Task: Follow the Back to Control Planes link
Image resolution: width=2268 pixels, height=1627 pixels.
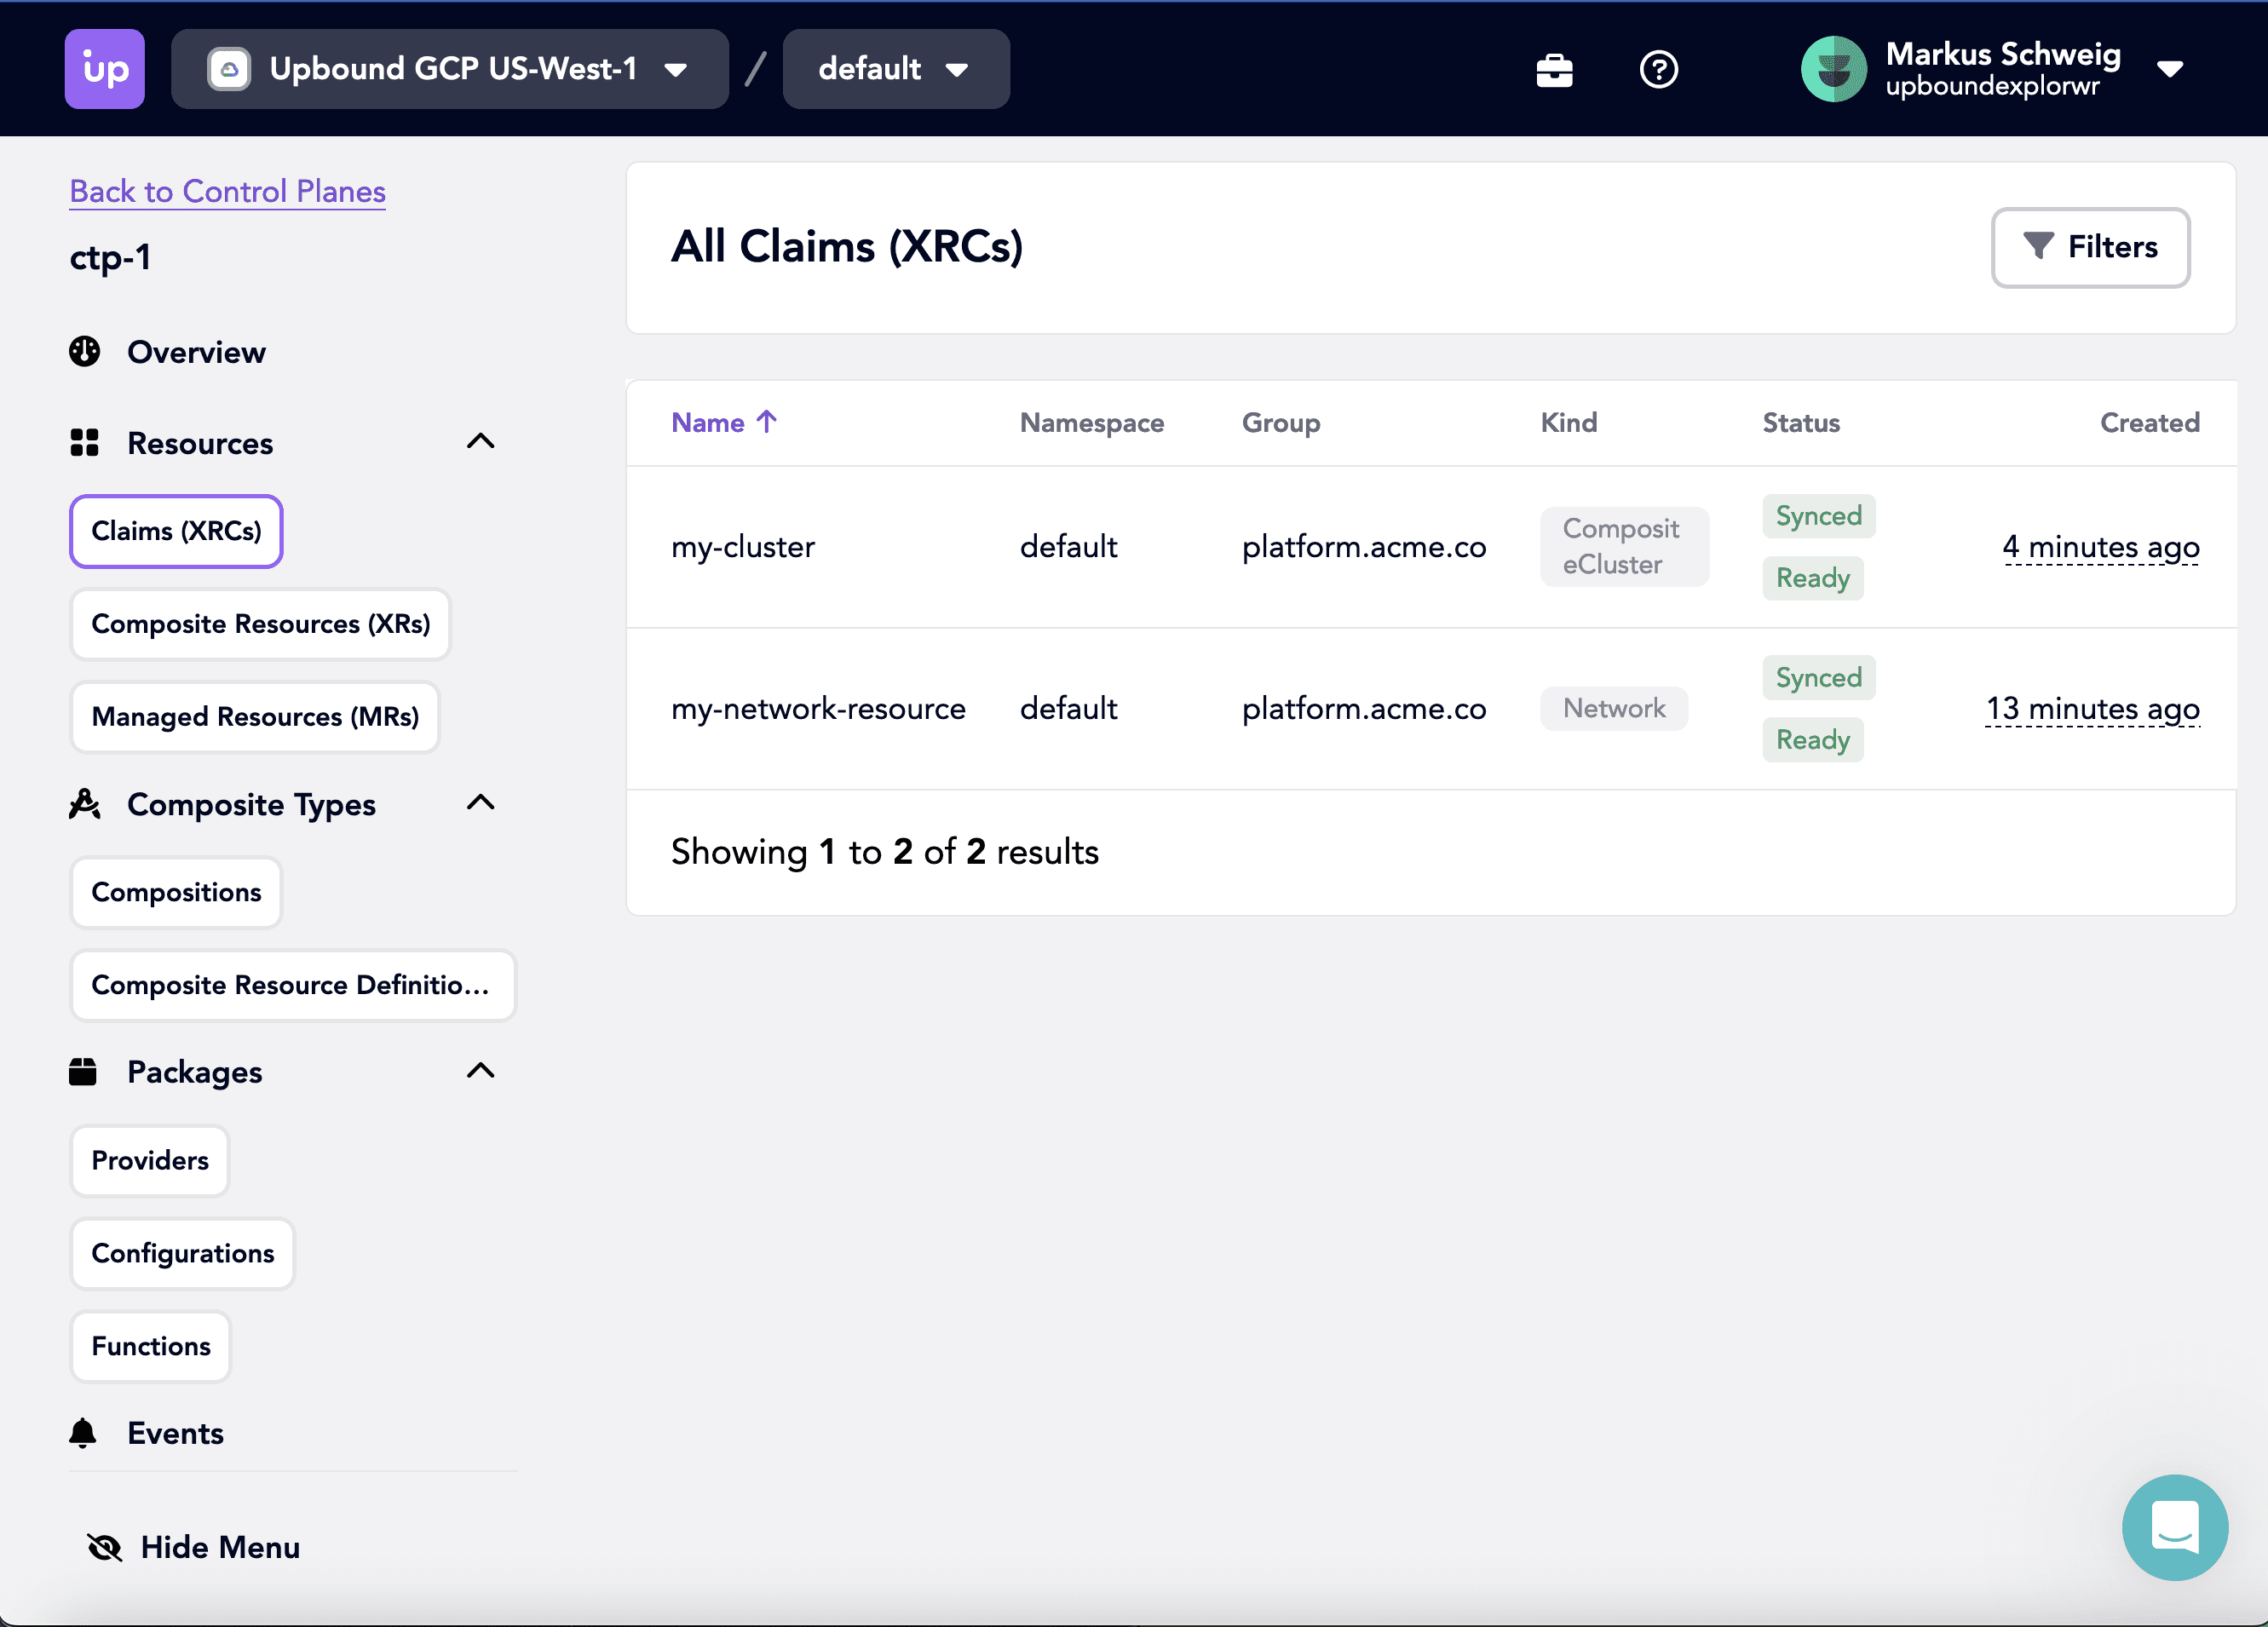Action: coord(227,191)
